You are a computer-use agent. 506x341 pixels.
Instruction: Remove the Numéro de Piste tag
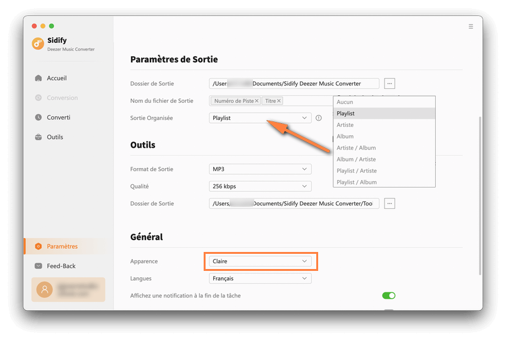[x=257, y=100]
